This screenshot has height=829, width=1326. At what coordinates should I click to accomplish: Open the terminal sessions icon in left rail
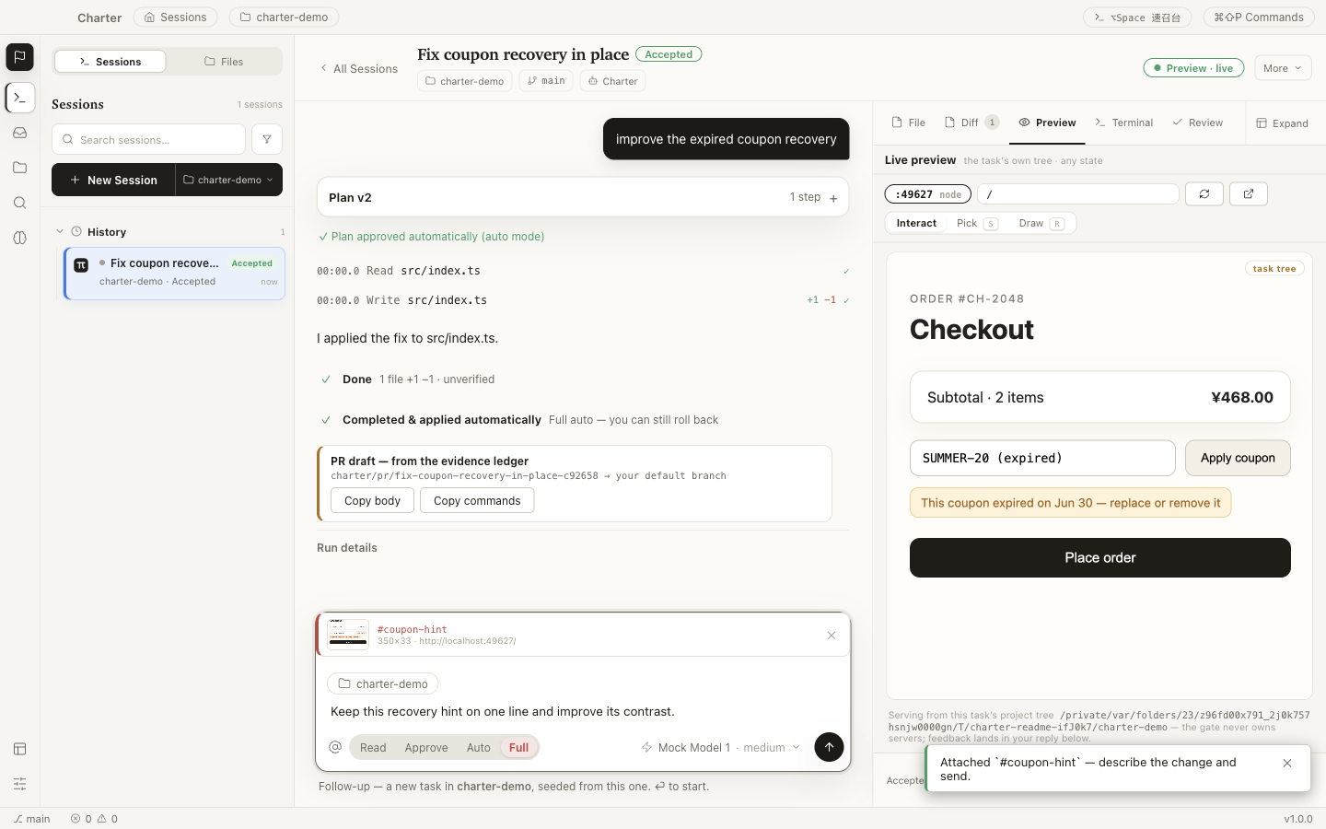pyautogui.click(x=19, y=98)
